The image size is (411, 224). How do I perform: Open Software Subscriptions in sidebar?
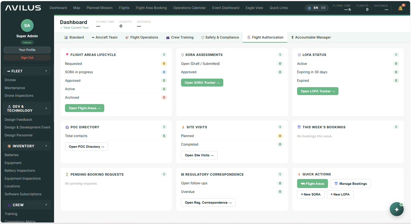coord(23,194)
